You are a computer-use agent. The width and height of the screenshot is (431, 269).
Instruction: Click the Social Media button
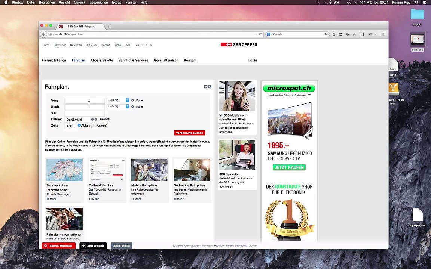coord(122,246)
